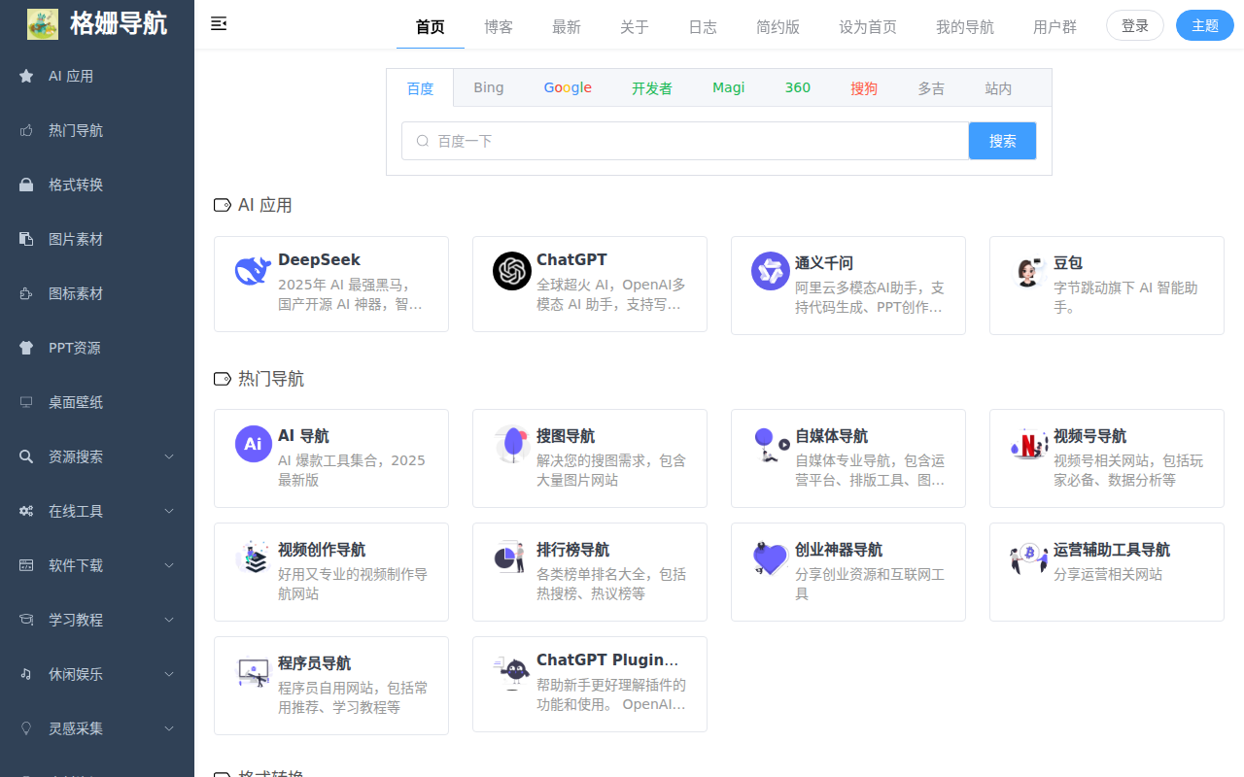Click the music note icon beside 休闲娱乐

(26, 674)
